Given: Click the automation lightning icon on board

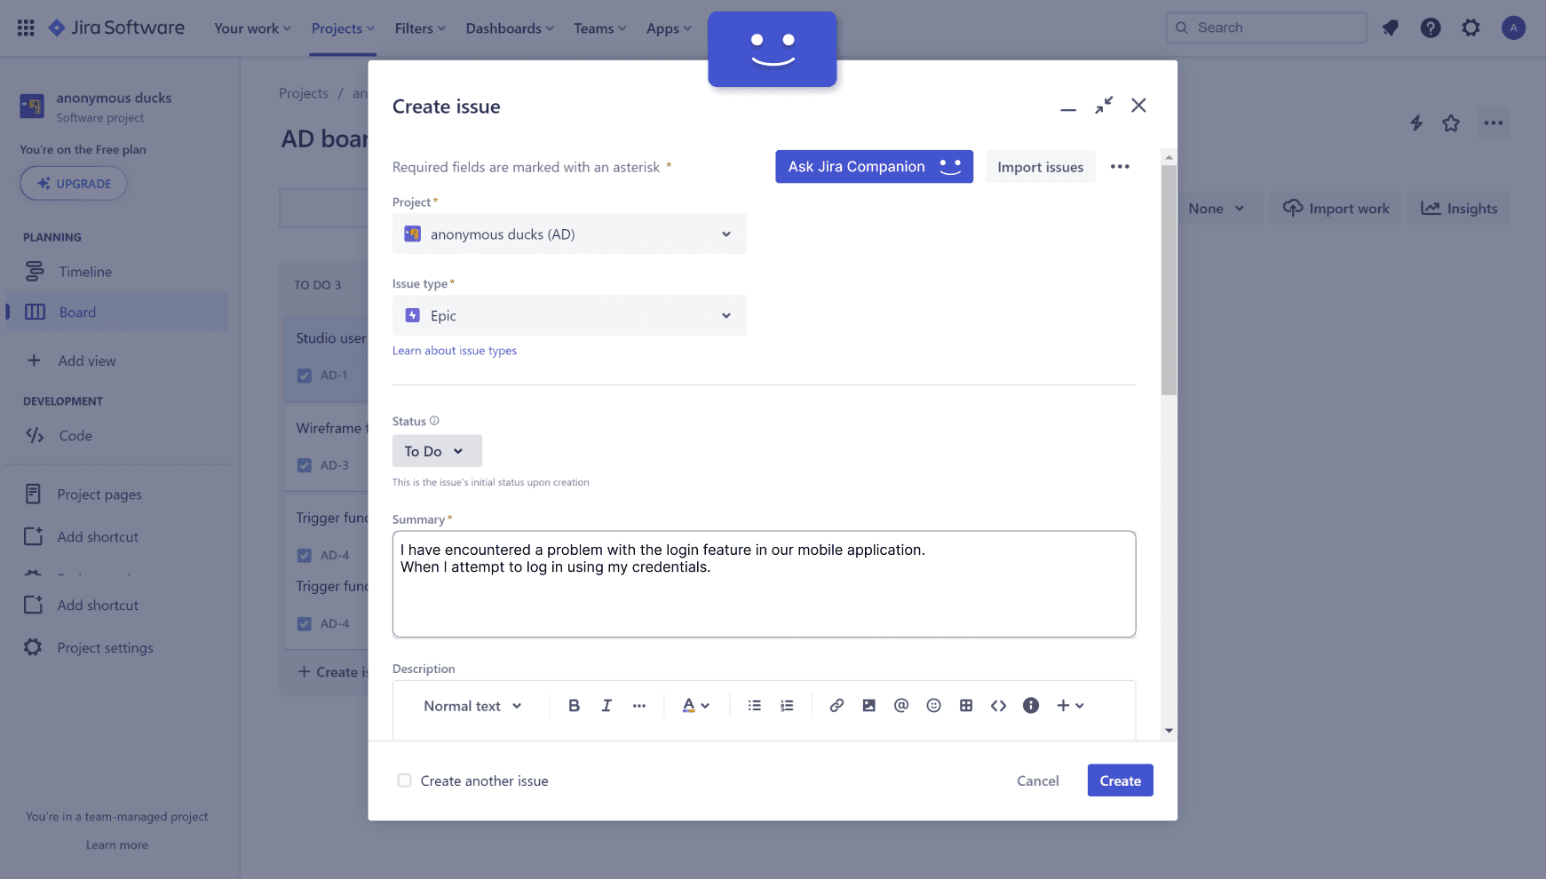Looking at the screenshot, I should [x=1416, y=123].
